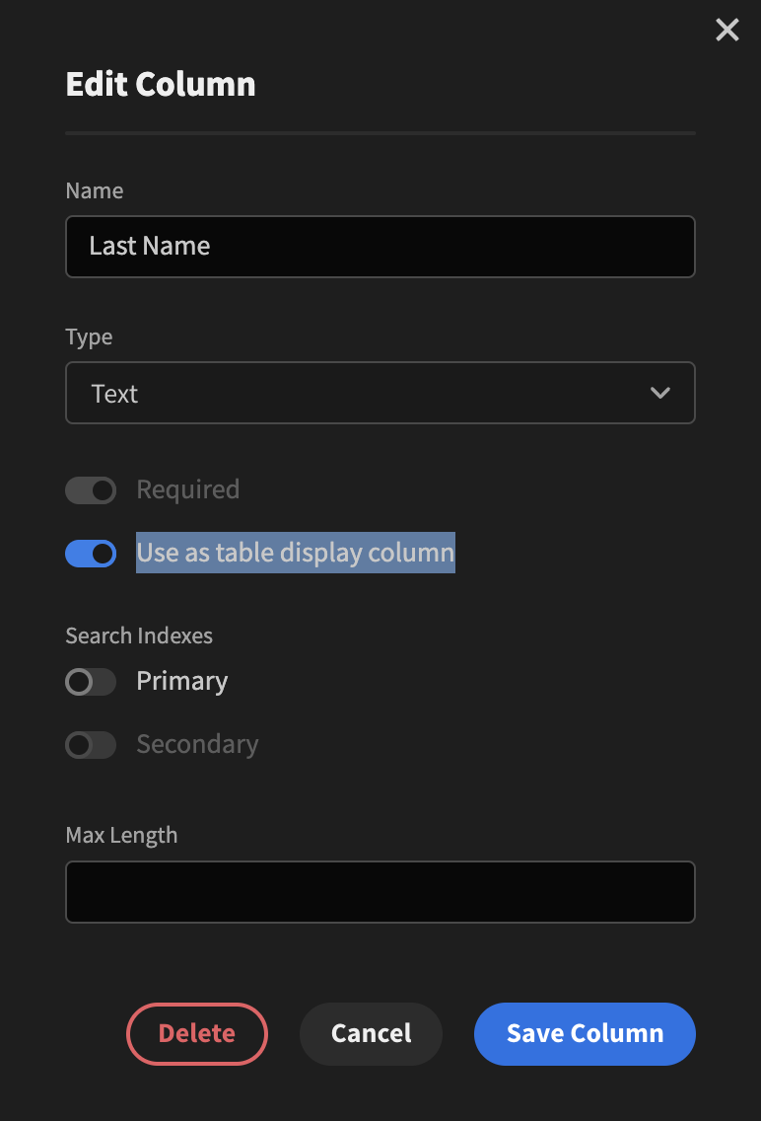Click the Delete button

(x=197, y=1033)
